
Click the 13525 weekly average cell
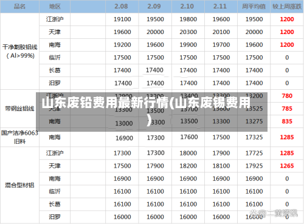pyautogui.click(x=254, y=109)
